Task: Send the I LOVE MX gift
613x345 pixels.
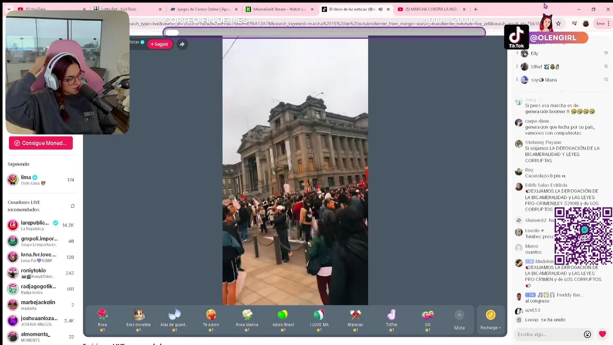Action: 319,320
